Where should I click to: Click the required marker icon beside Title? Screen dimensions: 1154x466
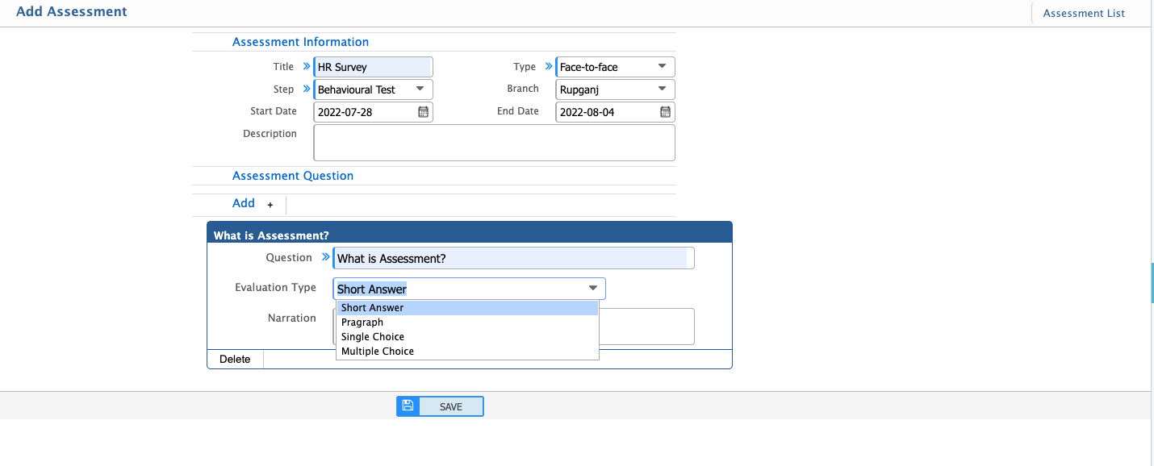coord(305,66)
